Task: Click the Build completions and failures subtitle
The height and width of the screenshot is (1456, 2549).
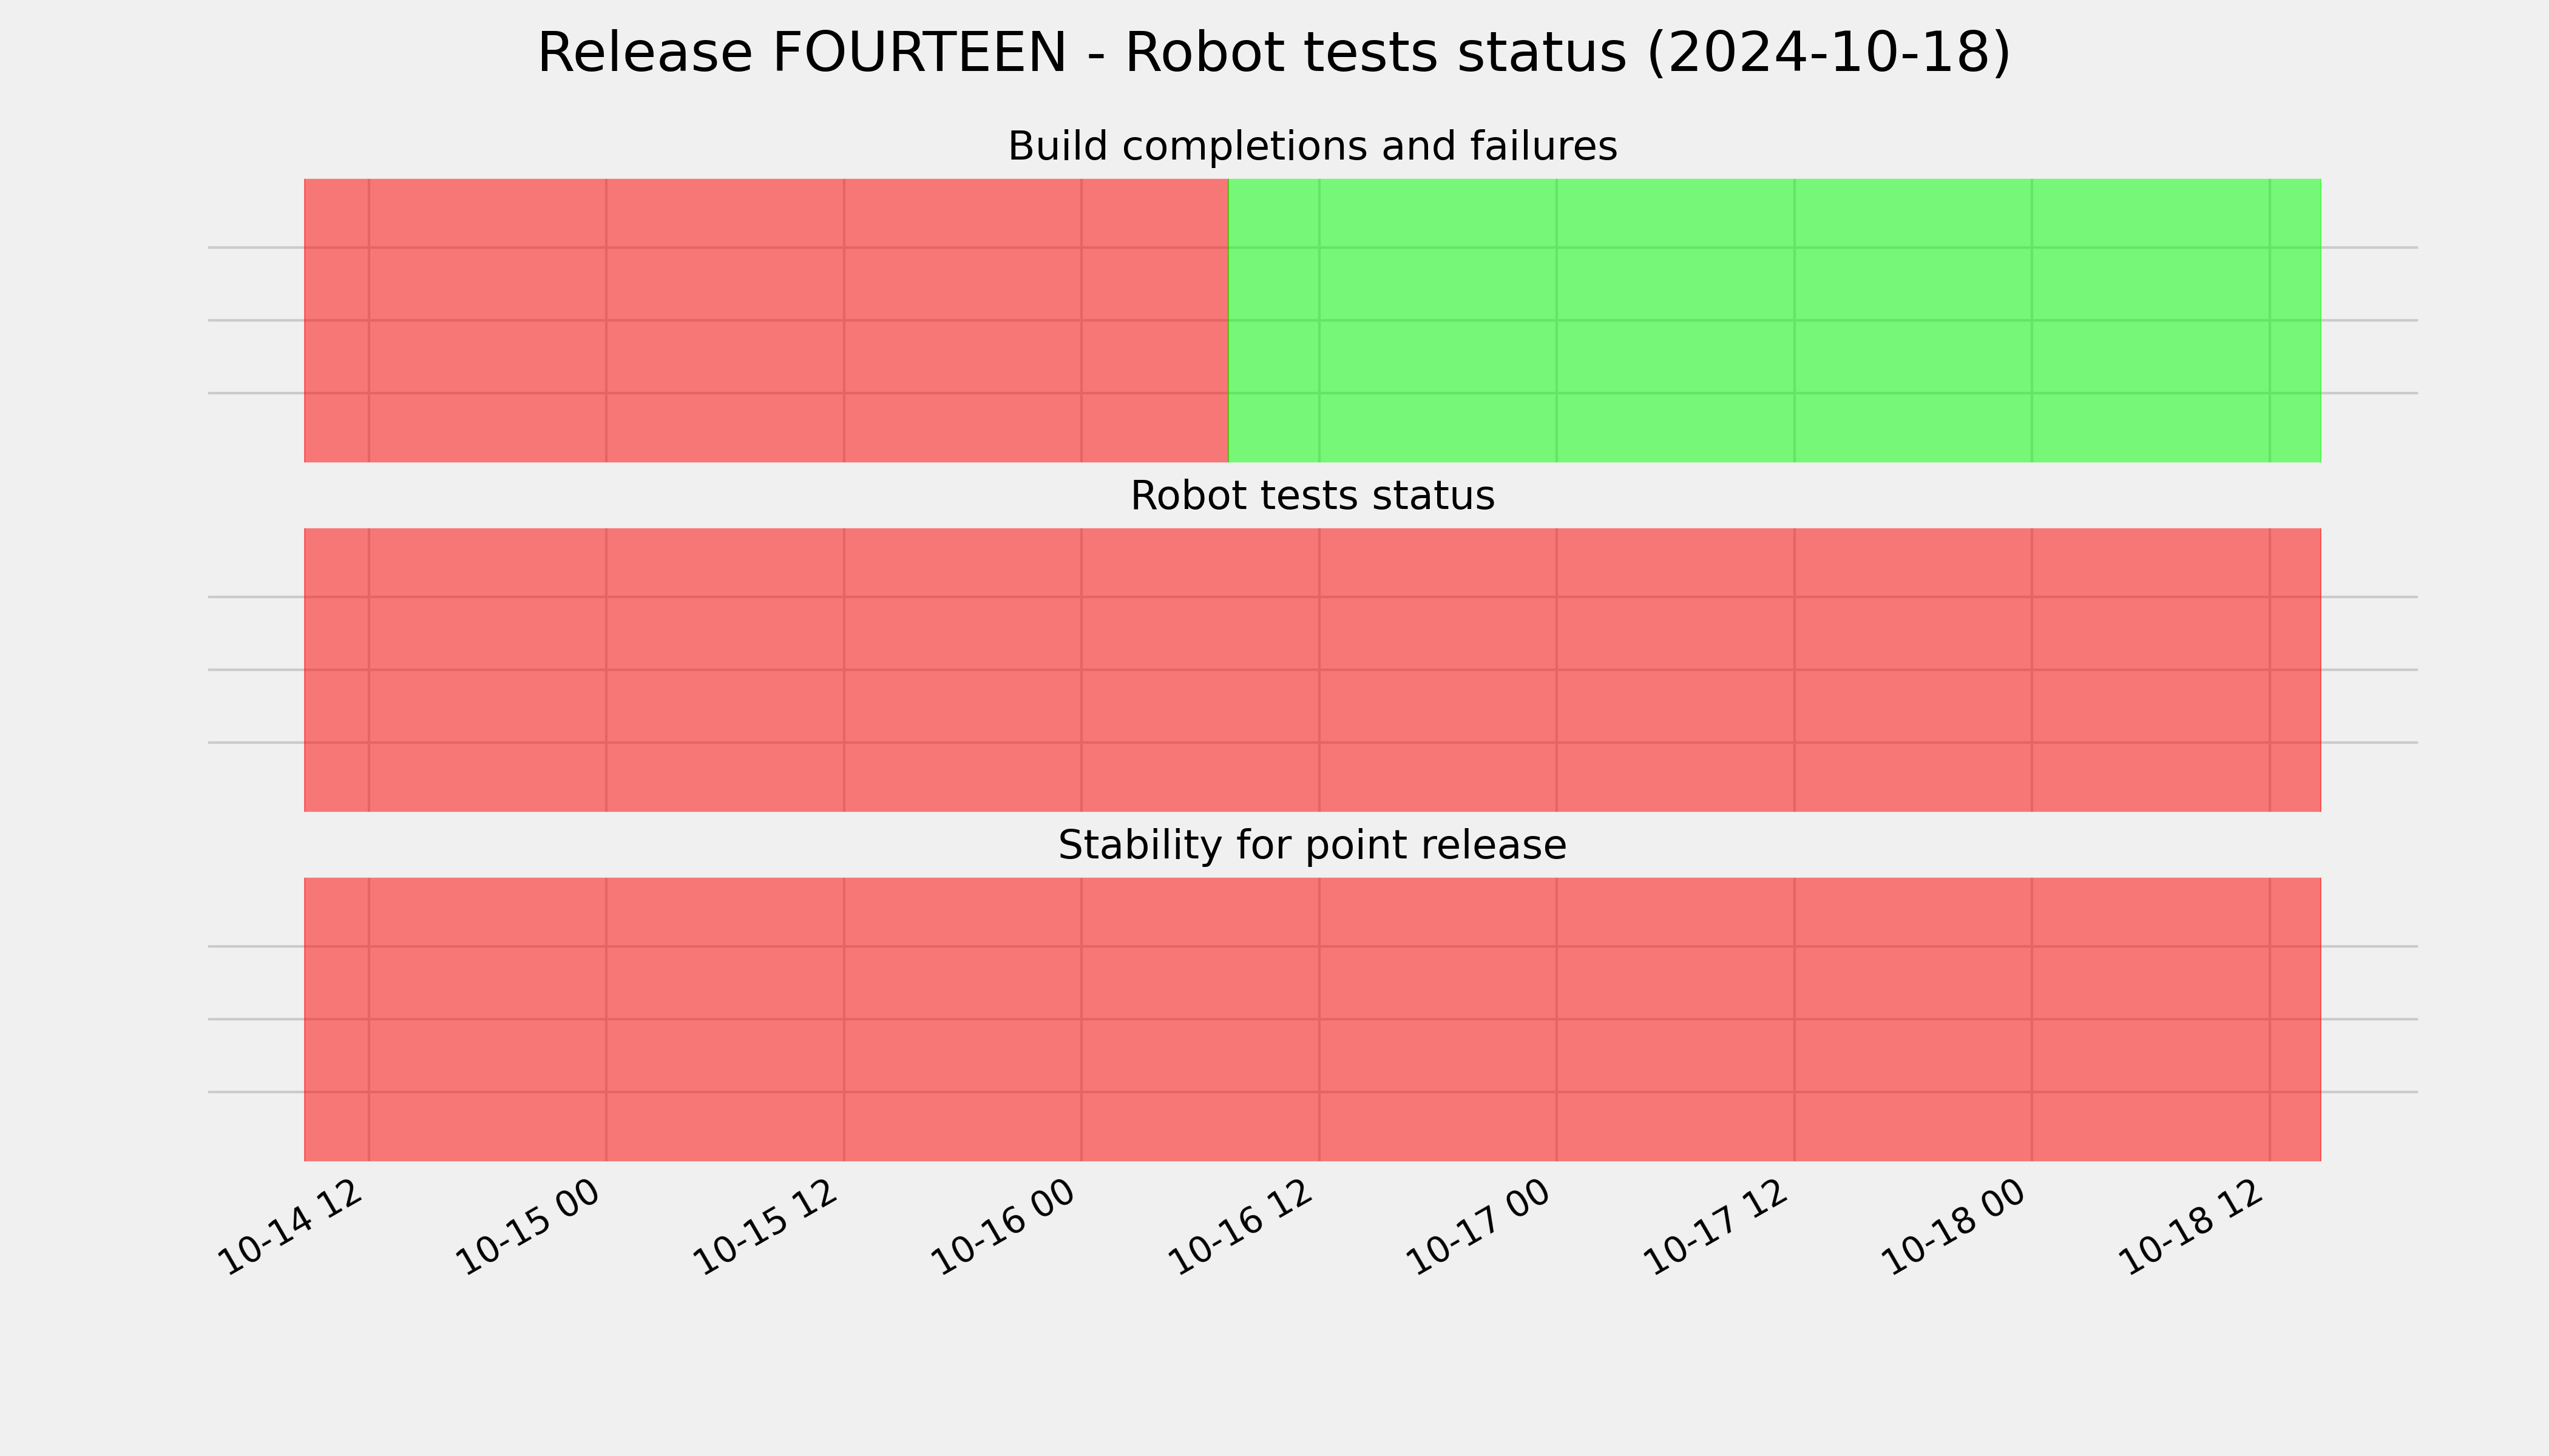Action: (x=1312, y=147)
